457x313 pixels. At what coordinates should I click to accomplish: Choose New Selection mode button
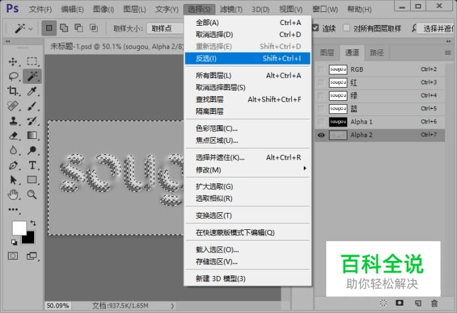[x=49, y=28]
